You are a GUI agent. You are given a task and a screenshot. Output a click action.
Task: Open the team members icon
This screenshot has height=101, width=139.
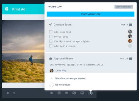(51, 93)
